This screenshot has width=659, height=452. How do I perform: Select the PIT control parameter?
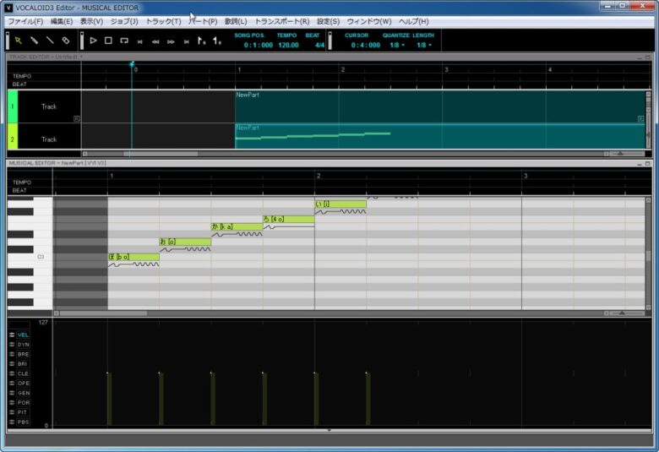coord(23,412)
